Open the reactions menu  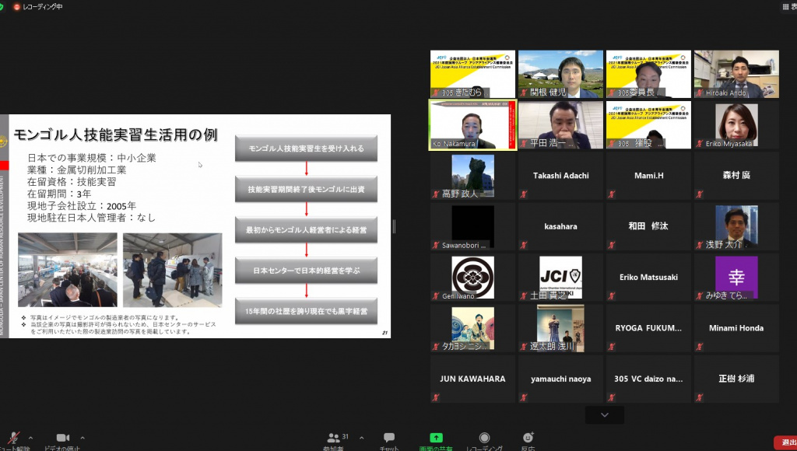pyautogui.click(x=528, y=440)
